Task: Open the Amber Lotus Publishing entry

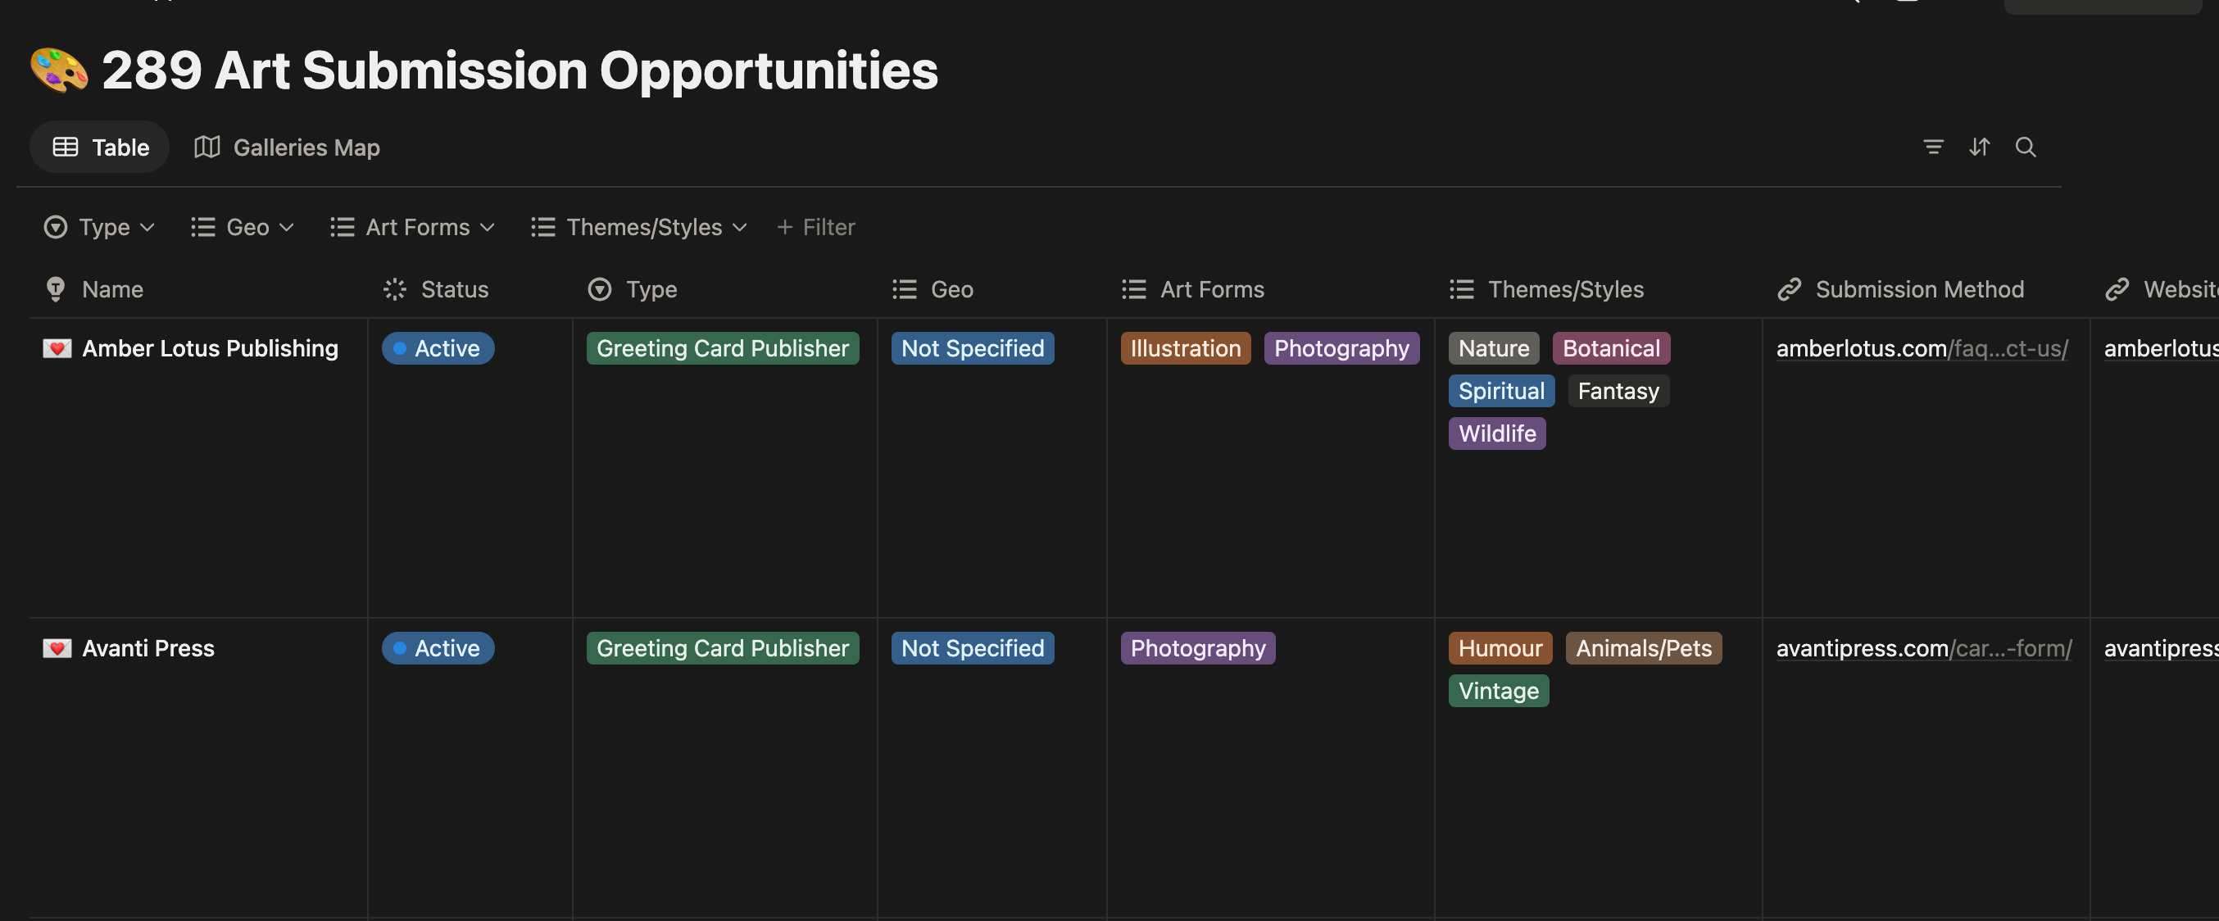Action: point(211,348)
